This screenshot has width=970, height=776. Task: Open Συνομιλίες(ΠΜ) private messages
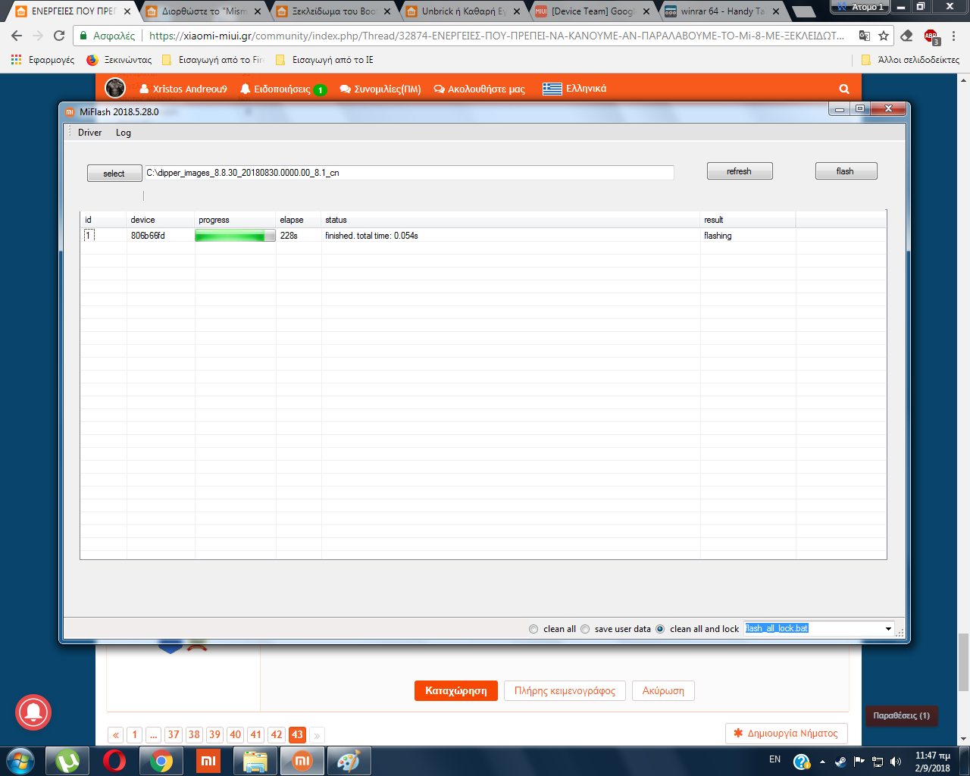pyautogui.click(x=380, y=89)
